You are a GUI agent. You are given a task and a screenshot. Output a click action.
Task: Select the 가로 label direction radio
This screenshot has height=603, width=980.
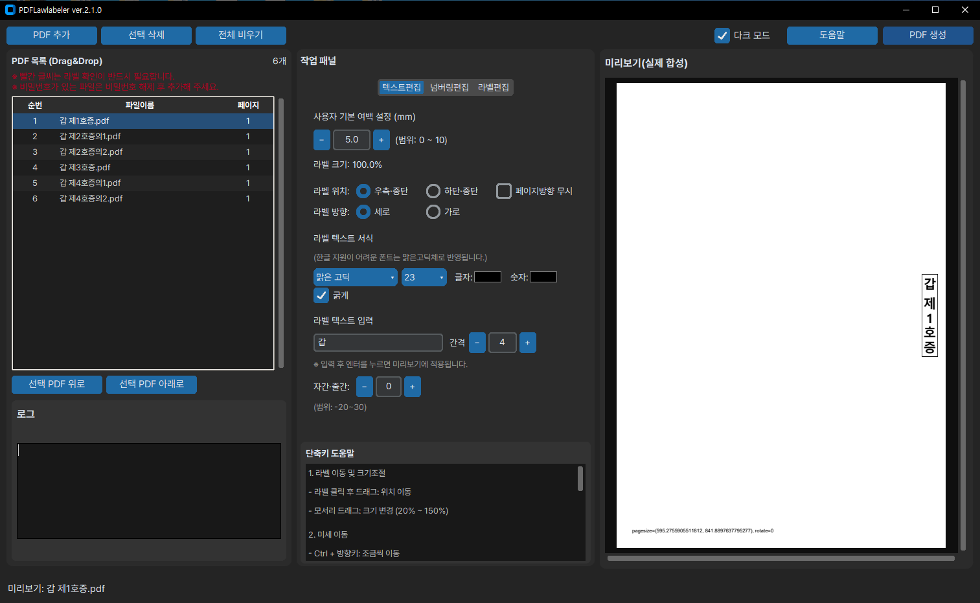433,212
